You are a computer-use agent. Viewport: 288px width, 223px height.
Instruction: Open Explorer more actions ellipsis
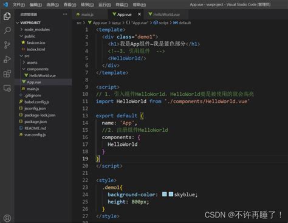point(65,14)
